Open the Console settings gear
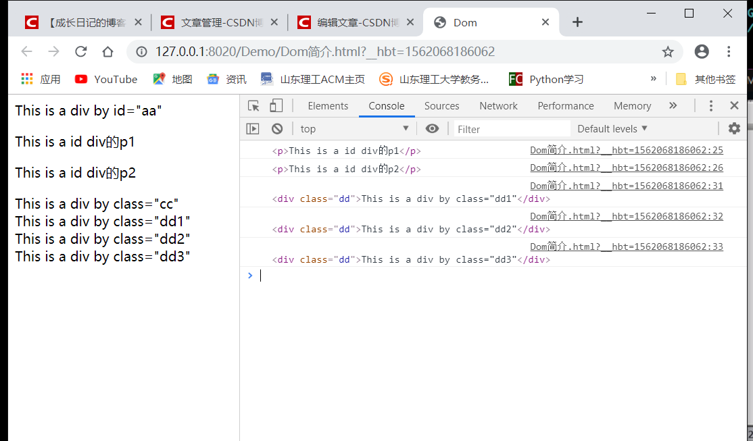This screenshot has height=441, width=753. [734, 128]
